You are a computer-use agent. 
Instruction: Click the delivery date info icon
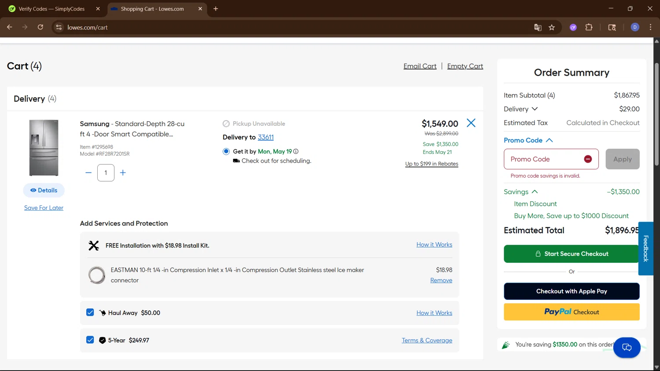click(x=296, y=152)
